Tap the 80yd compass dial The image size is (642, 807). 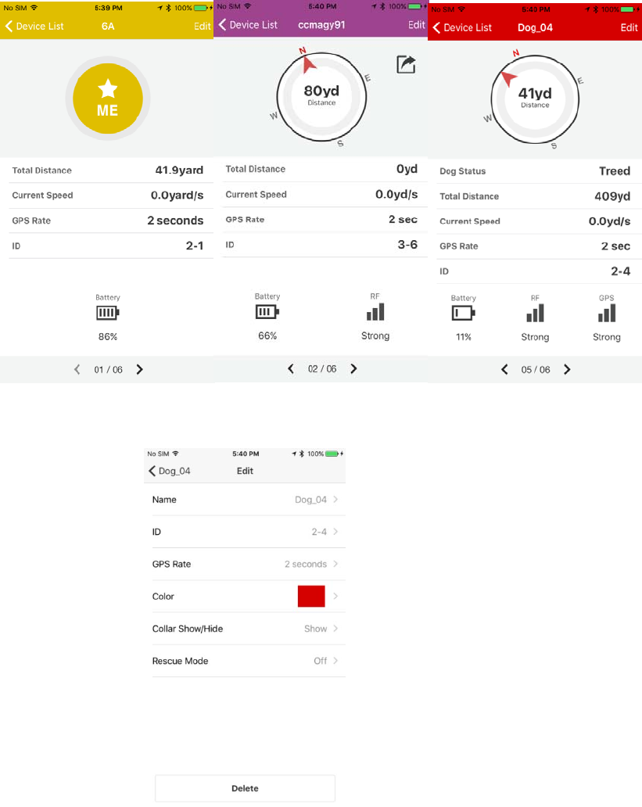pyautogui.click(x=321, y=96)
